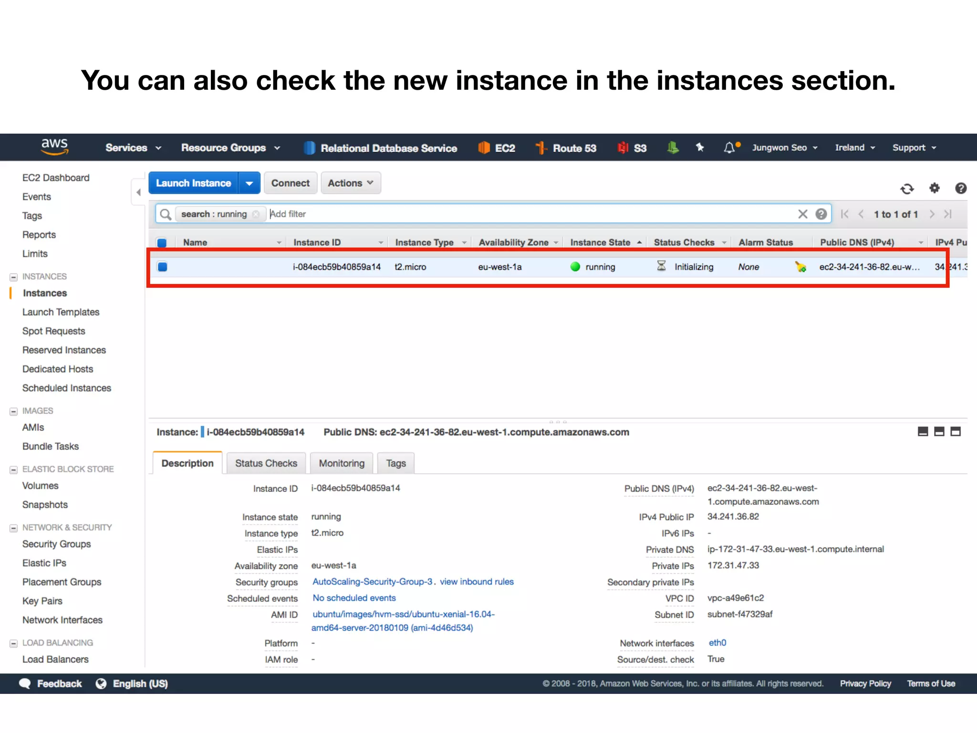Refresh the instances list

coord(907,188)
